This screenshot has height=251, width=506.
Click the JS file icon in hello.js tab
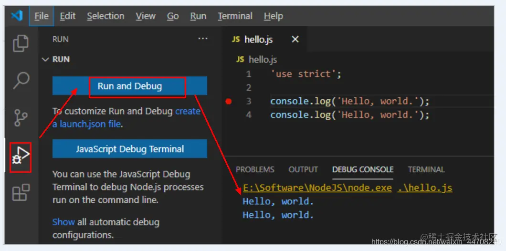click(x=236, y=39)
